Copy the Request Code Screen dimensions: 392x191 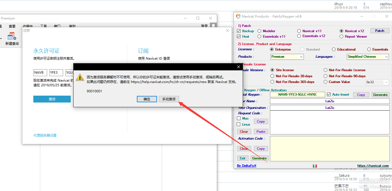[x=261, y=121]
